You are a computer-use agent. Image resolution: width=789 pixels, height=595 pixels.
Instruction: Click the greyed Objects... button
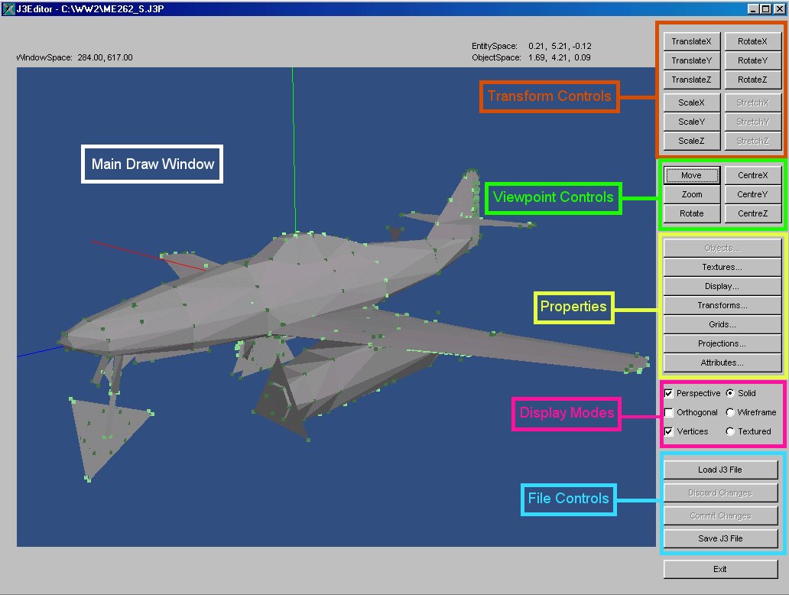pos(722,248)
